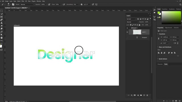This screenshot has height=102, width=182.
Task: Select the Rectangular Marquee tool
Action: (x=1, y=11)
